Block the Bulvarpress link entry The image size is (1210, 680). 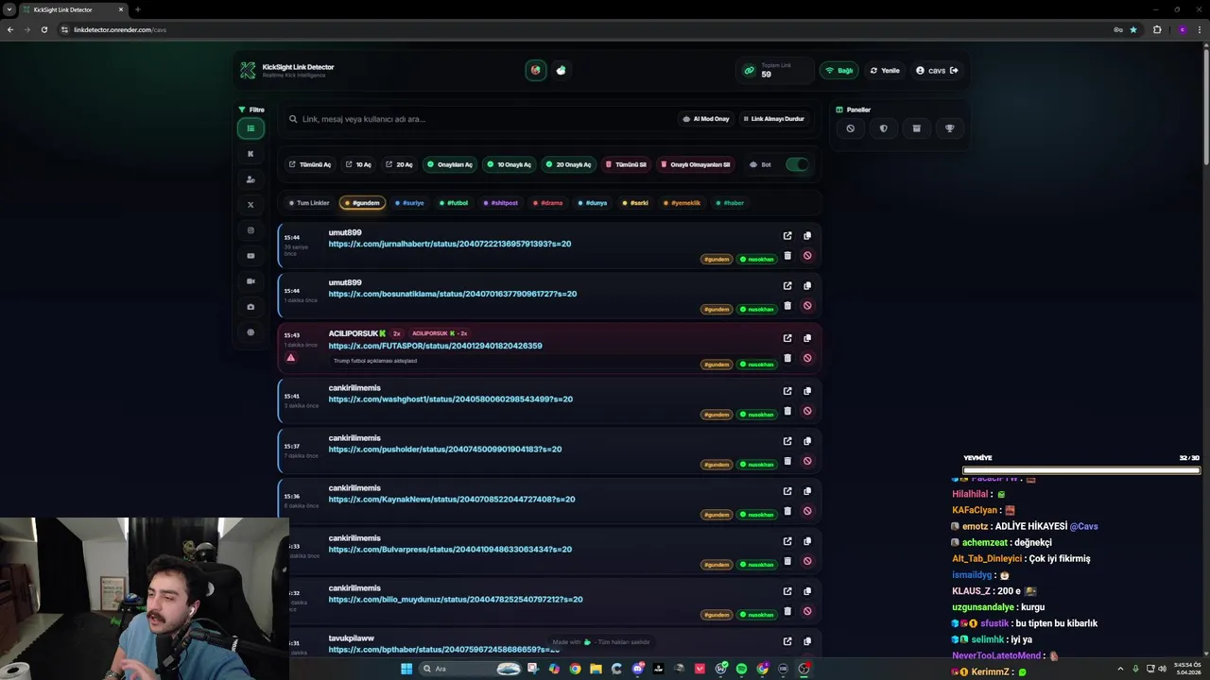[x=807, y=561]
